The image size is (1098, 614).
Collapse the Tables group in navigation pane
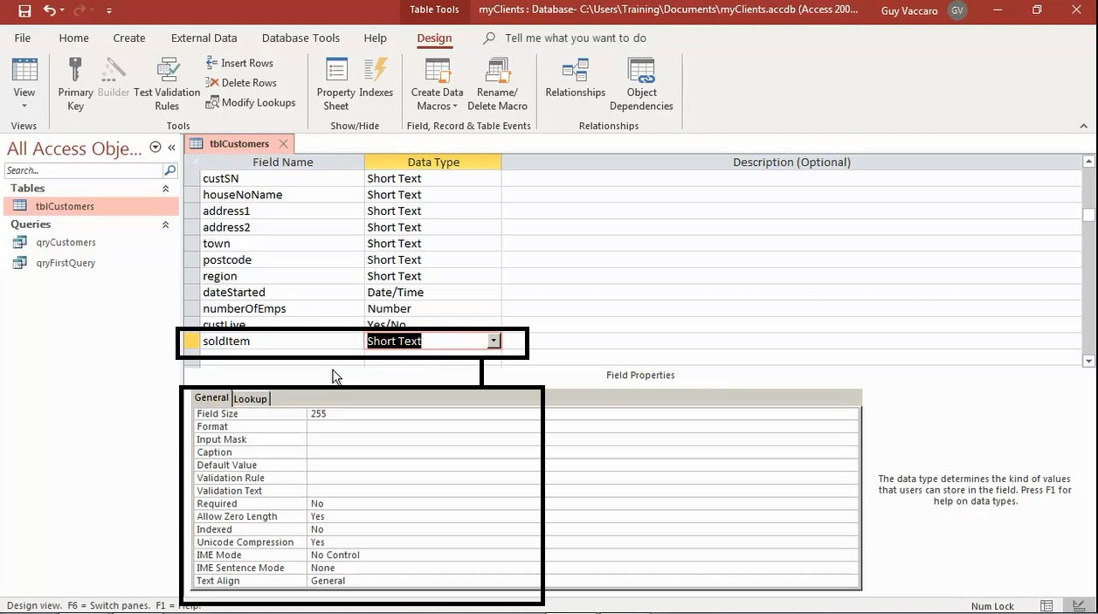[x=166, y=189]
